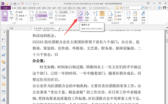This screenshot has height=104, width=168.
Task: Click the notification bell icon
Action: 160,8
